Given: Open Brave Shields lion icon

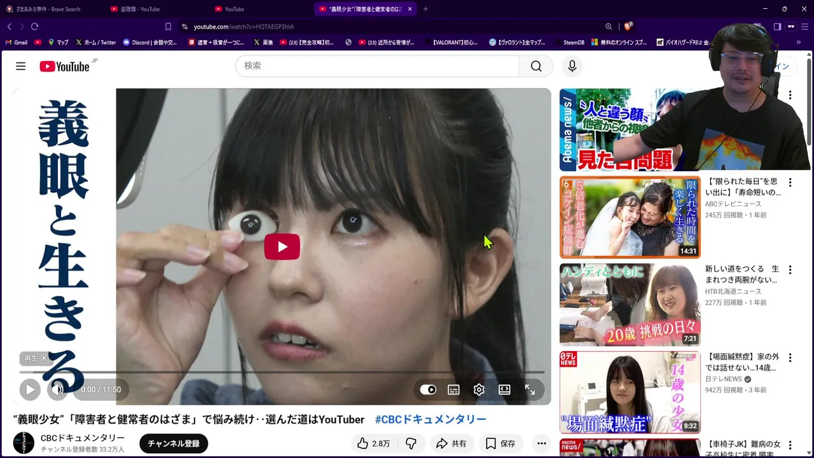Looking at the screenshot, I should (628, 27).
